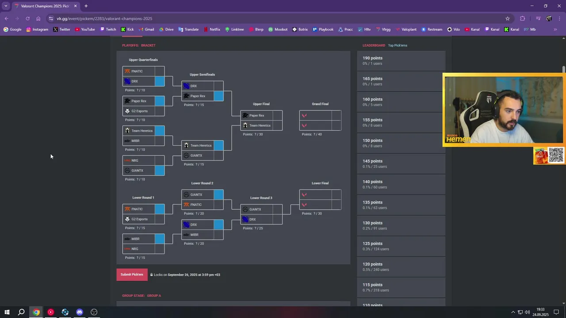Open the Playbook bookmark
Image resolution: width=566 pixels, height=318 pixels.
pyautogui.click(x=323, y=30)
